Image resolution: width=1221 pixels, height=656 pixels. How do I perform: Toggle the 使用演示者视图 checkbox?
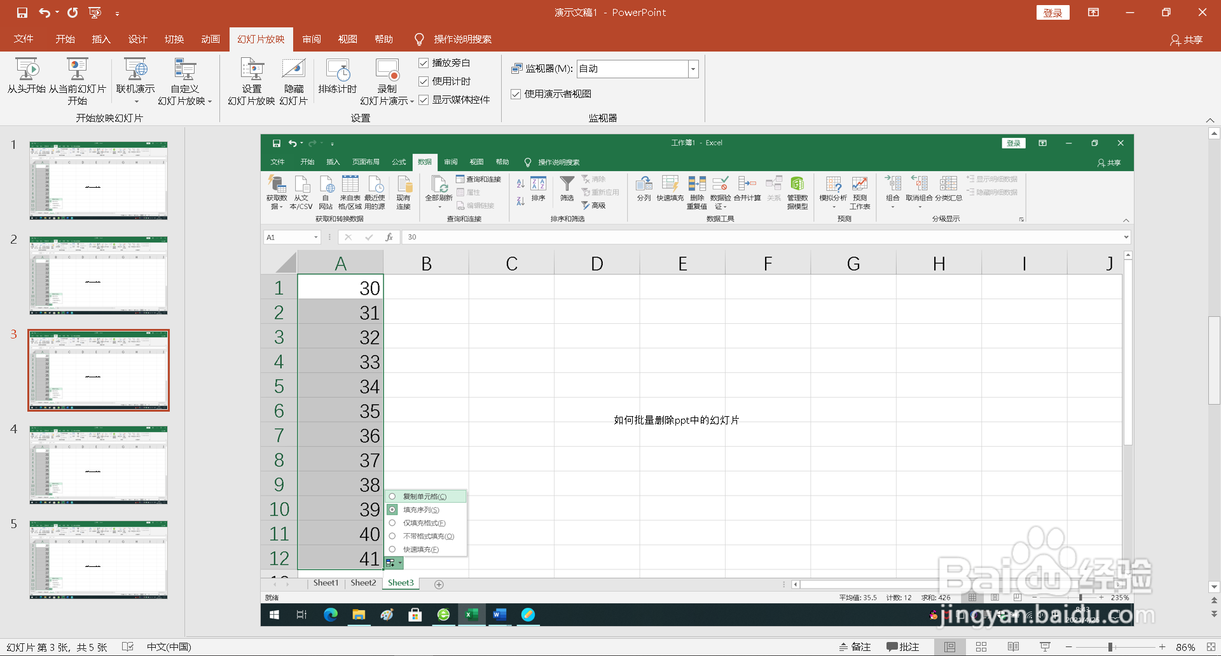[x=516, y=94]
